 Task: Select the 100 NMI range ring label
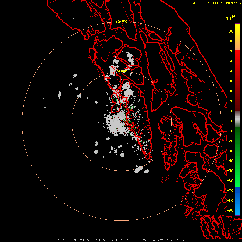pos(122,22)
